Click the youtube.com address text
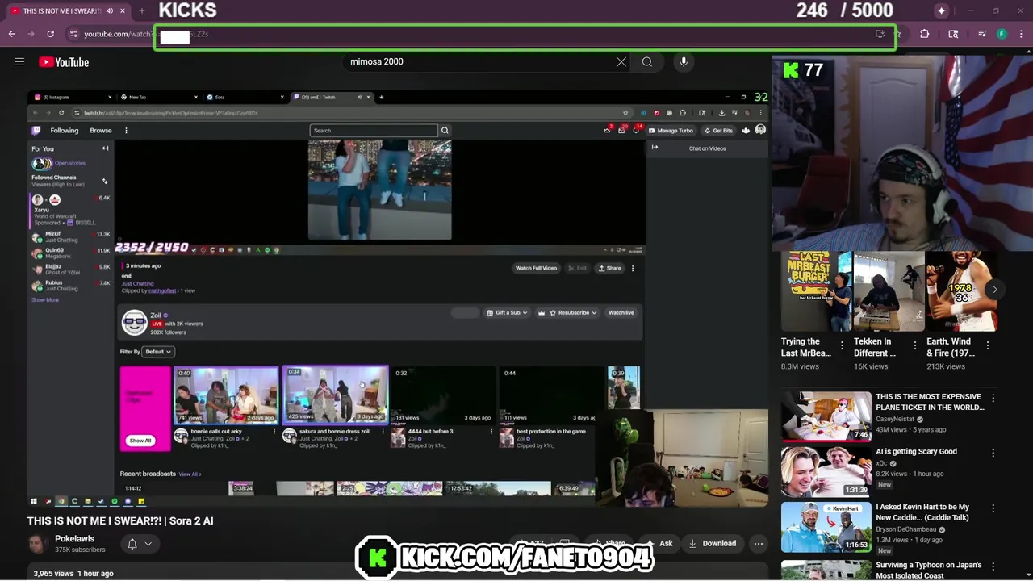 click(x=118, y=34)
